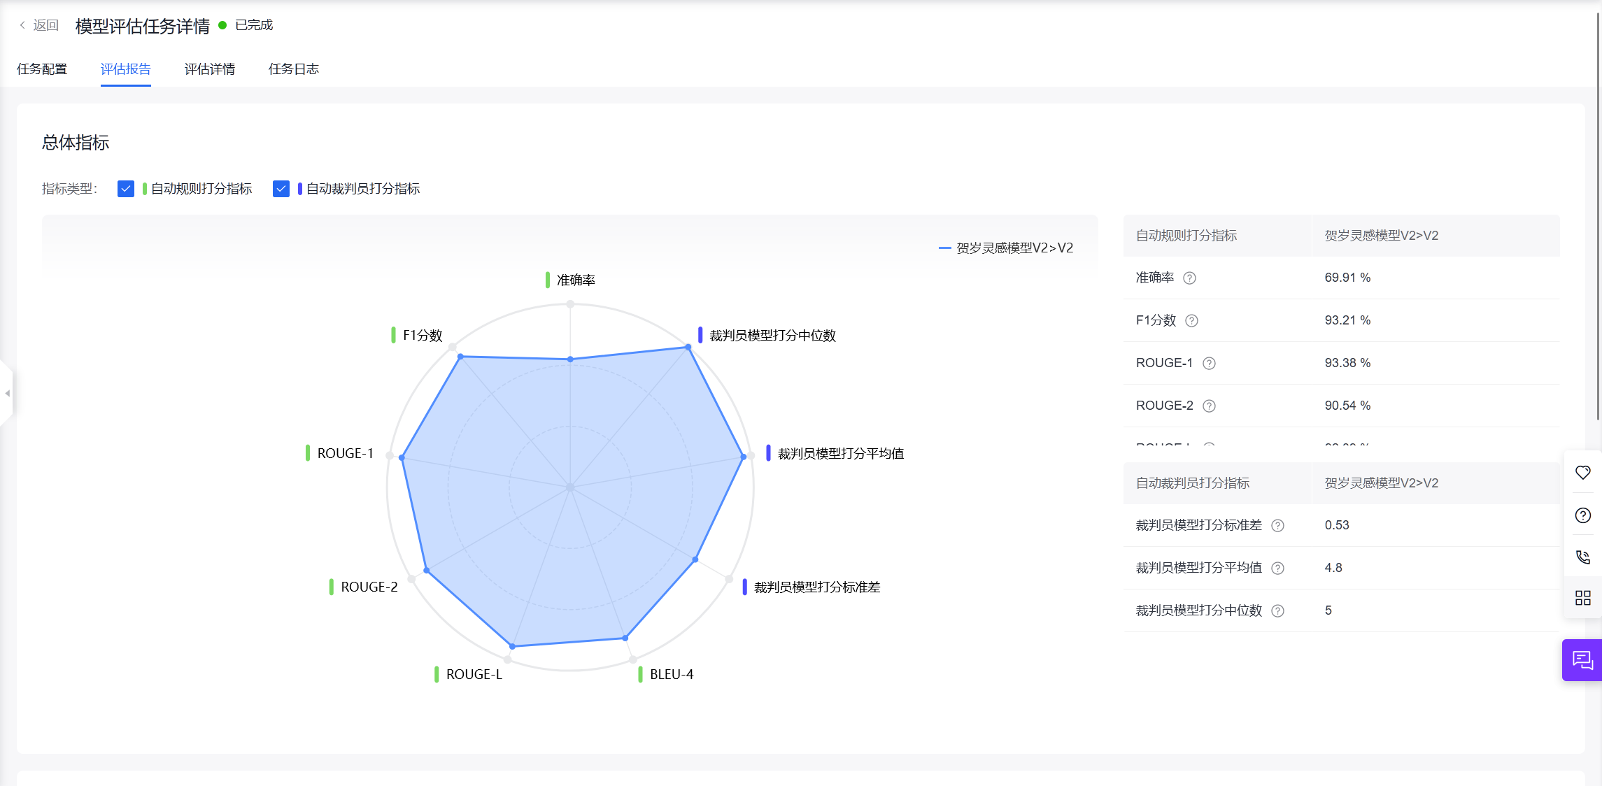Screen dimensions: 1602x786
Task: Open the 任务日志 tab
Action: (294, 69)
